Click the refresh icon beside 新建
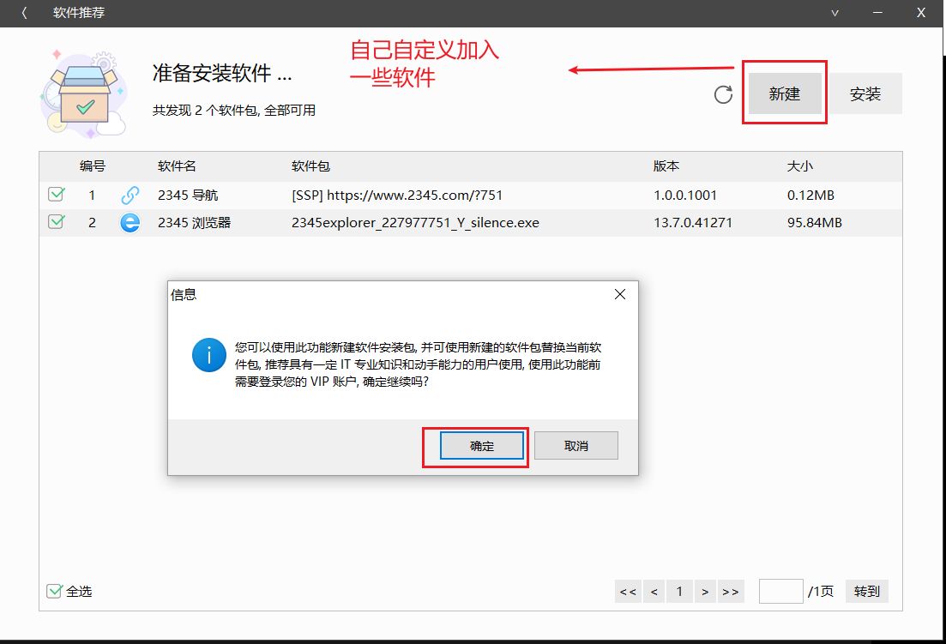 (x=723, y=94)
